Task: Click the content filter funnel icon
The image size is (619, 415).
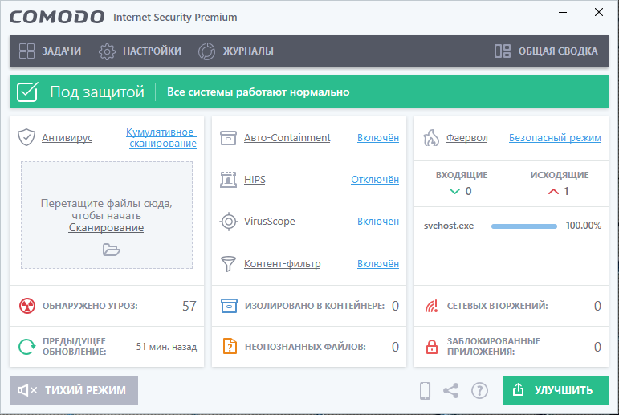Action: [x=229, y=263]
